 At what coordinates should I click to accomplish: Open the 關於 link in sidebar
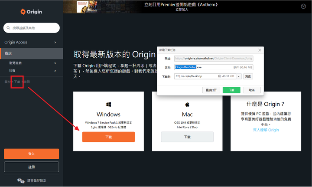[7, 82]
